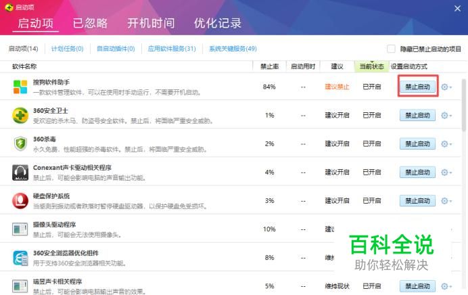Click the vertical scrollbar thumb
Image resolution: width=468 pixels, height=295 pixels.
click(x=464, y=105)
